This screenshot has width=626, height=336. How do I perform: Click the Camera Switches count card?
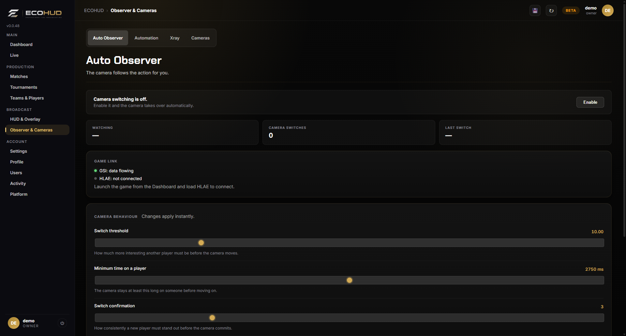coord(349,132)
